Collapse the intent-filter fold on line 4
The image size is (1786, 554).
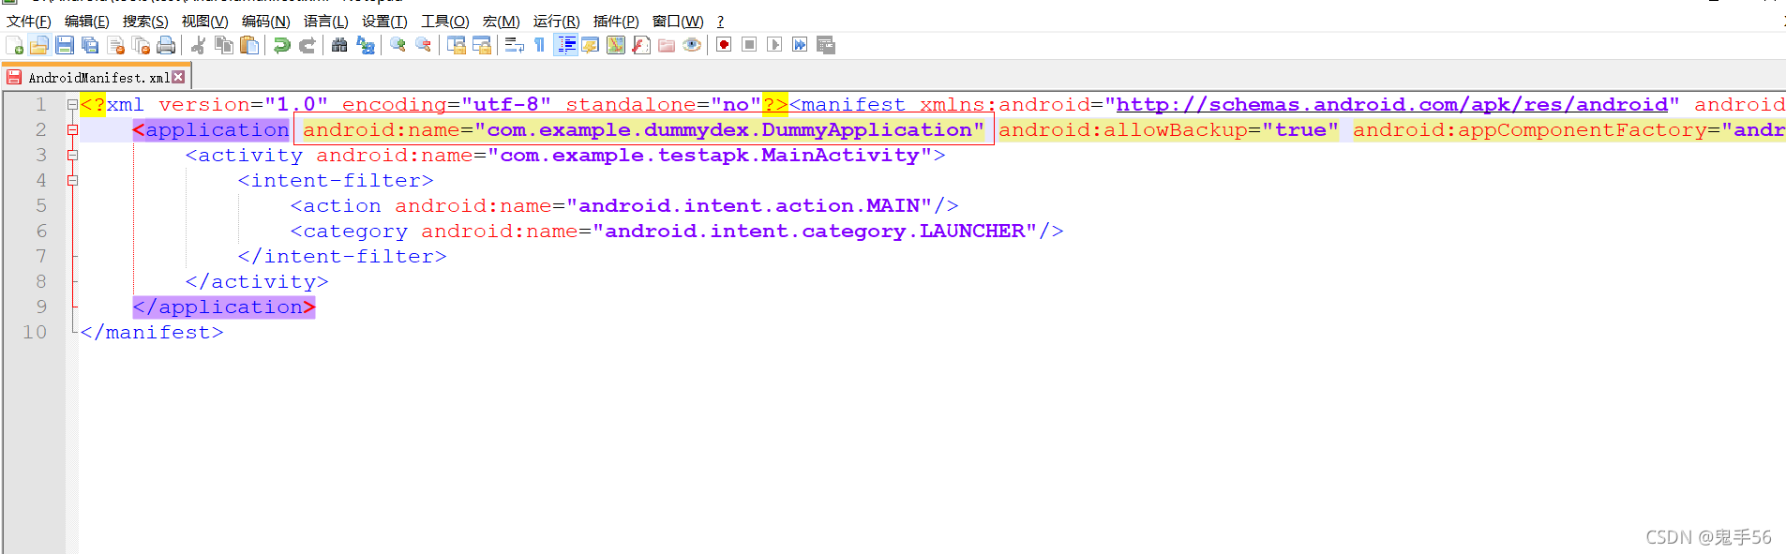tap(72, 180)
